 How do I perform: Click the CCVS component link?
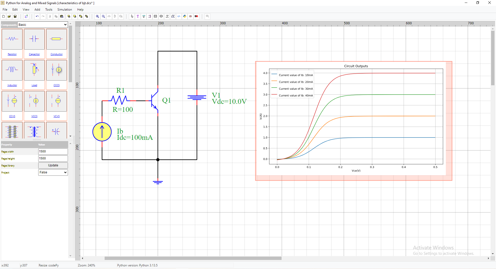[12, 116]
